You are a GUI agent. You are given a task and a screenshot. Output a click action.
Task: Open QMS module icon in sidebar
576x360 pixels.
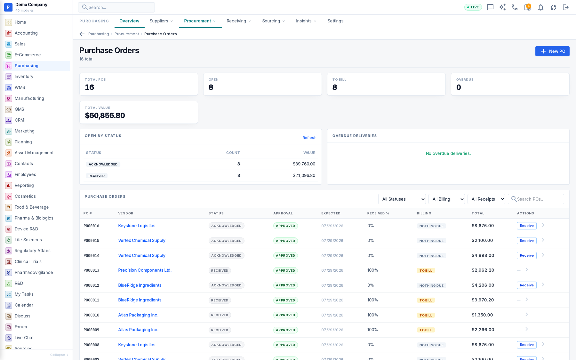click(x=9, y=109)
